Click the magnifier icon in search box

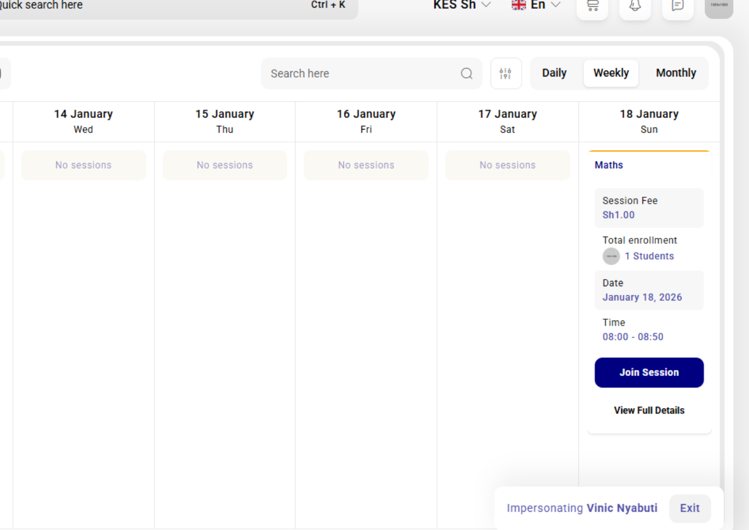(x=466, y=74)
